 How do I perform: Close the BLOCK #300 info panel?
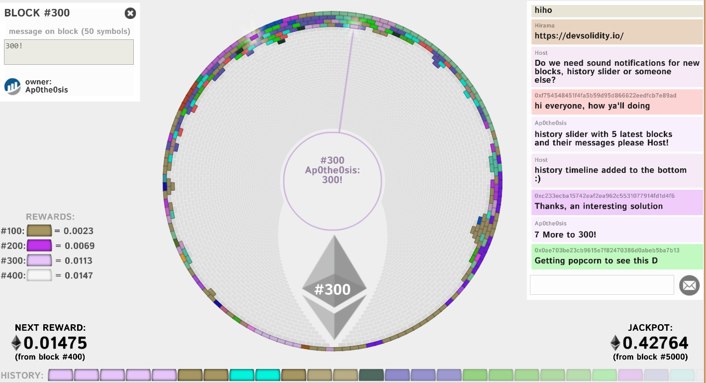(x=130, y=13)
